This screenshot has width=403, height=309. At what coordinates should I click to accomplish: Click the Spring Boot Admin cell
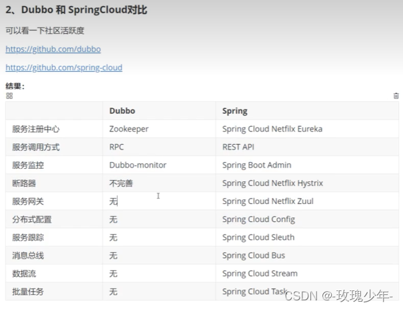(x=307, y=165)
